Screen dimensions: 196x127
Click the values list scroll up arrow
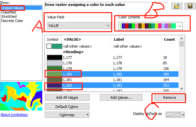[181, 38]
